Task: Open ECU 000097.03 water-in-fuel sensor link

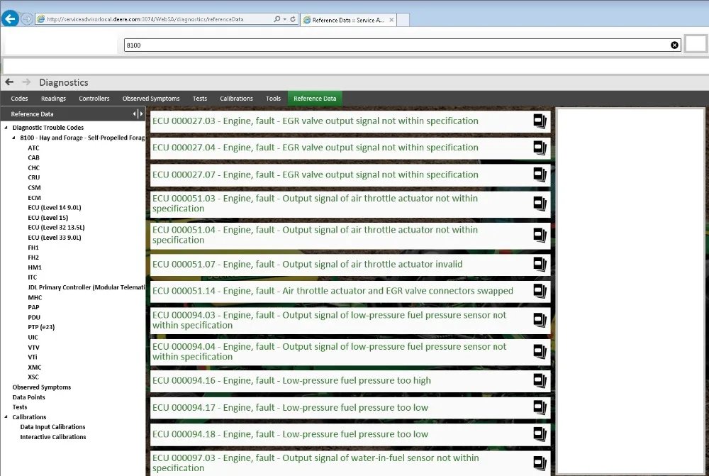Action: (x=316, y=463)
